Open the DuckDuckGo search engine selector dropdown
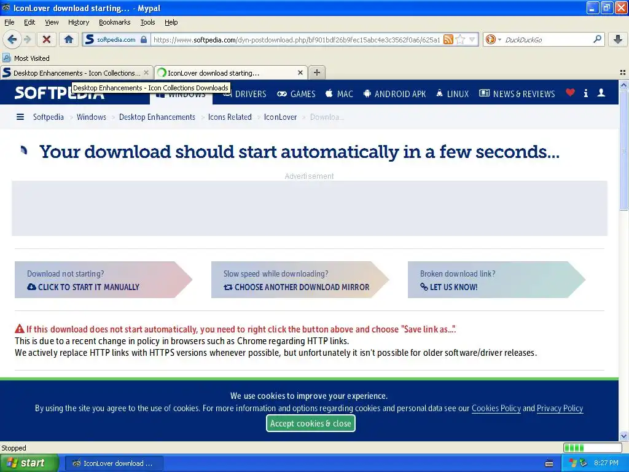This screenshot has height=472, width=629. click(x=493, y=39)
